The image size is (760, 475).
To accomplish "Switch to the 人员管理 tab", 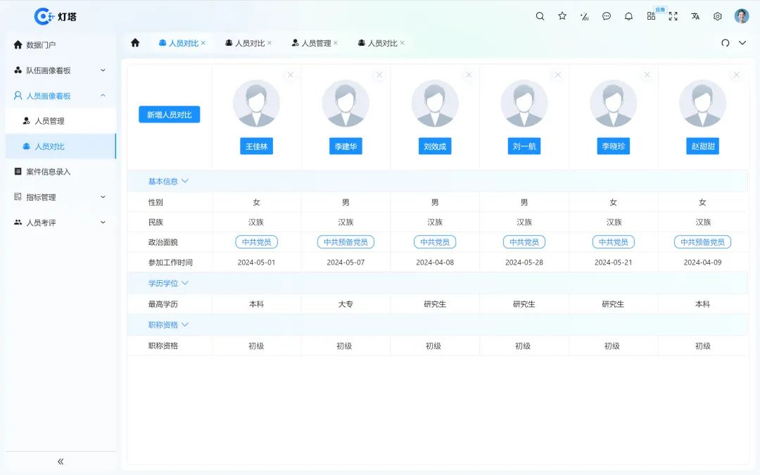I will (x=315, y=42).
